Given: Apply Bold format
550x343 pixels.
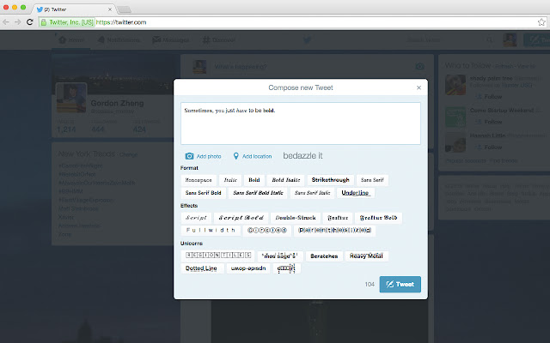Looking at the screenshot, I should [254, 180].
